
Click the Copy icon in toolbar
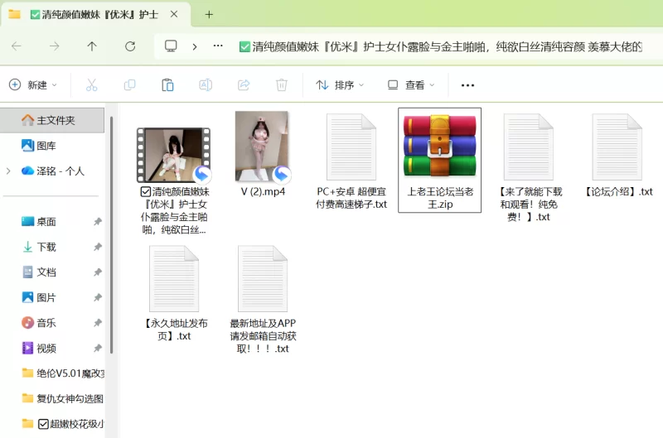(129, 84)
